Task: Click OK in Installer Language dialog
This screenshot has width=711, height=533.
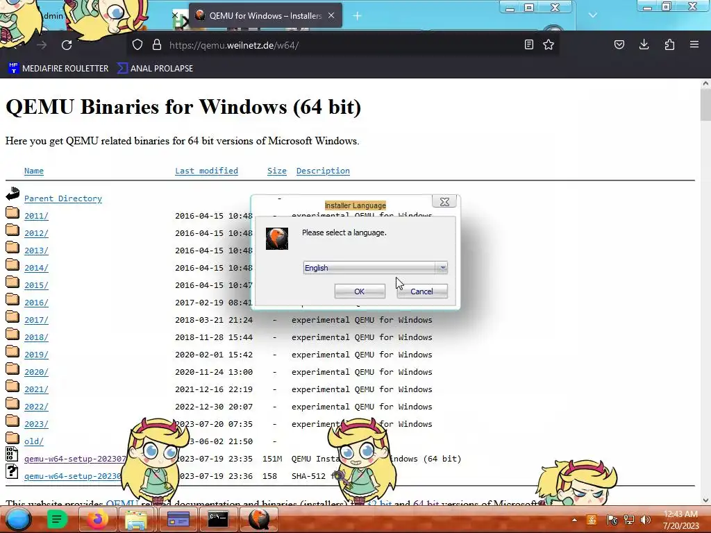Action: (x=360, y=291)
